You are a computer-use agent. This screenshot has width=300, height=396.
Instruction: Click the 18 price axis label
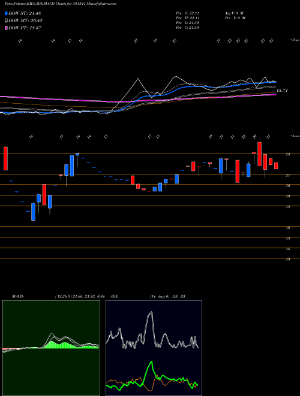click(287, 207)
